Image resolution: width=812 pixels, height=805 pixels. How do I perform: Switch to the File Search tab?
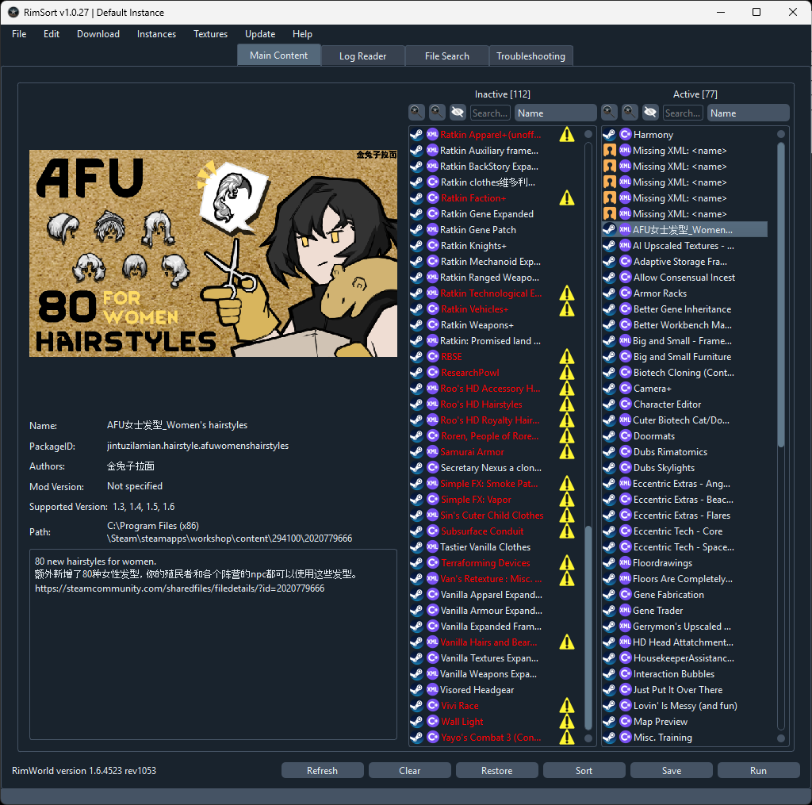pos(447,56)
